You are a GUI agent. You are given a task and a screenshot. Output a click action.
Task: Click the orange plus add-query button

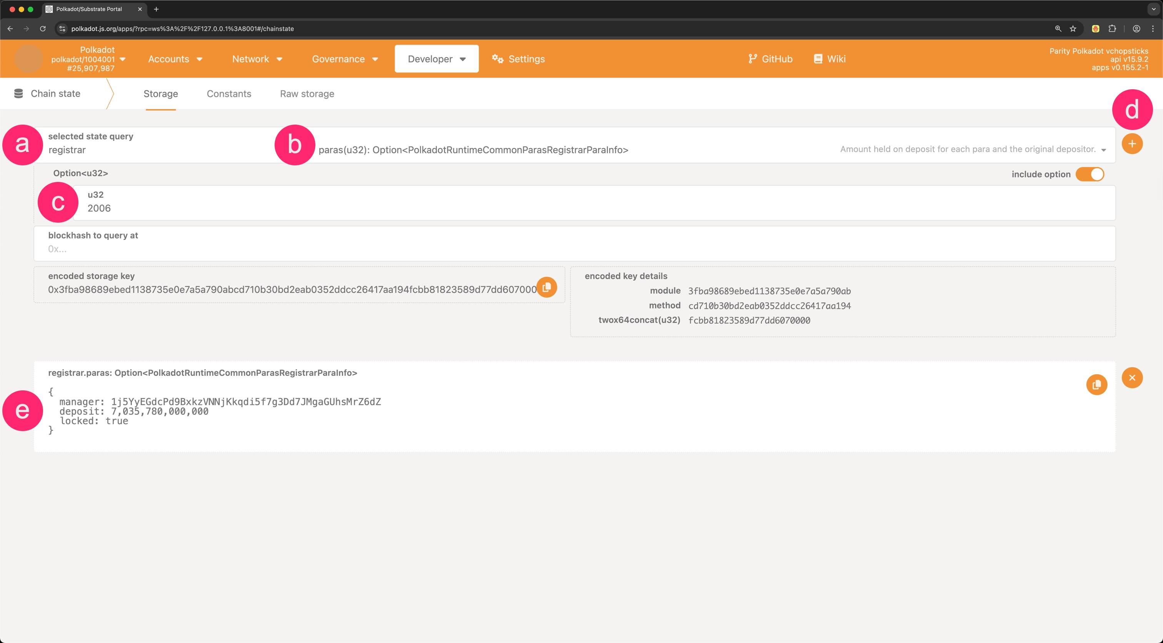1132,144
